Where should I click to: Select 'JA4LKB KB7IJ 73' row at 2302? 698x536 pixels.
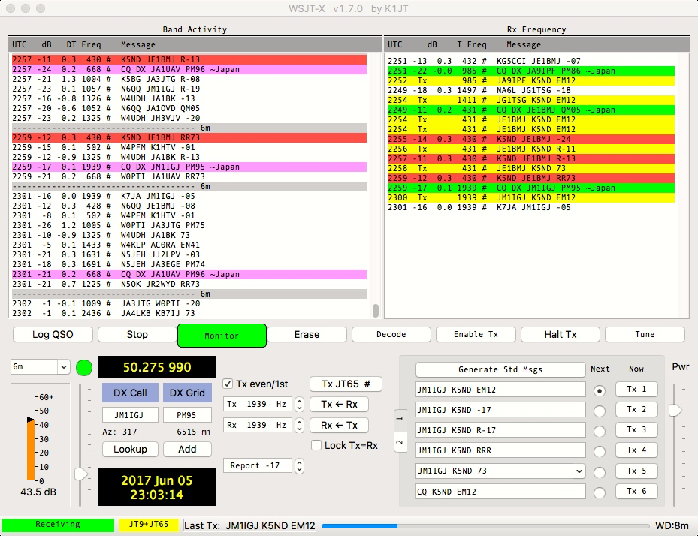click(x=189, y=313)
